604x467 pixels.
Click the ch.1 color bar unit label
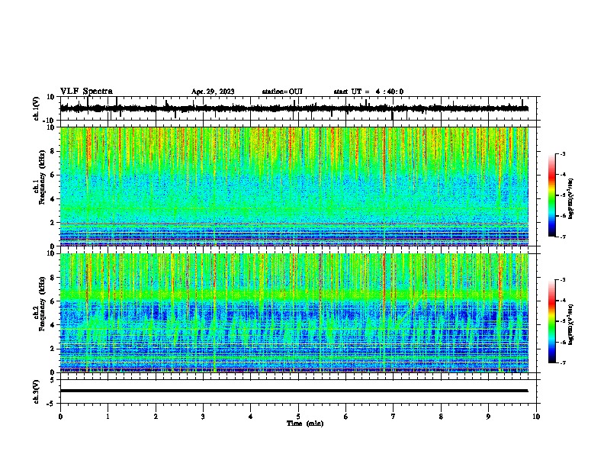point(570,199)
